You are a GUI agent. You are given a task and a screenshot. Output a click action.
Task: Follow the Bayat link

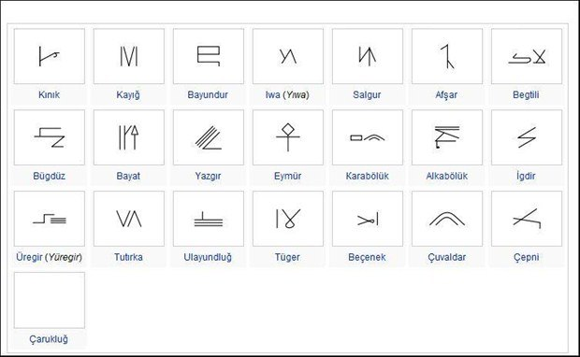coord(128,176)
